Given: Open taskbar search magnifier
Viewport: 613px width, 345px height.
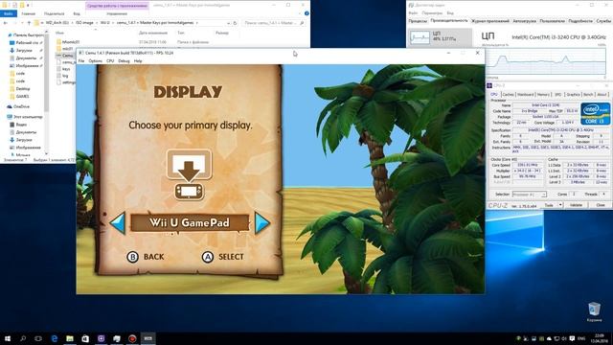Looking at the screenshot, I should click(23, 338).
